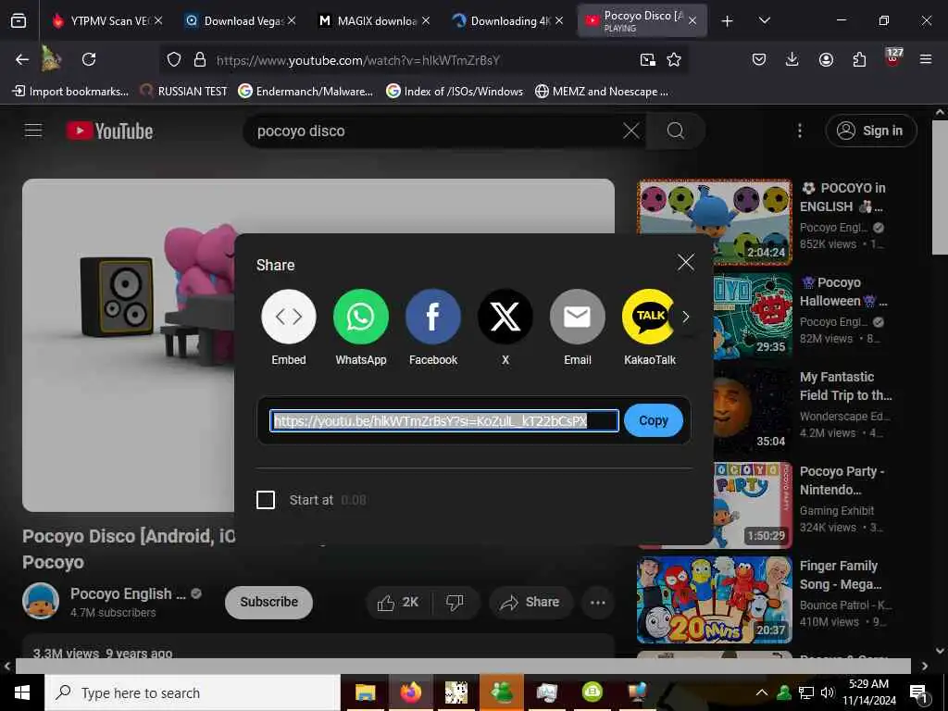Viewport: 948px width, 711px height.
Task: Open picture-in-picture from the address bar
Action: [x=647, y=59]
